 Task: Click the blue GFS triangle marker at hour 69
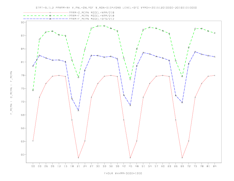182,102
